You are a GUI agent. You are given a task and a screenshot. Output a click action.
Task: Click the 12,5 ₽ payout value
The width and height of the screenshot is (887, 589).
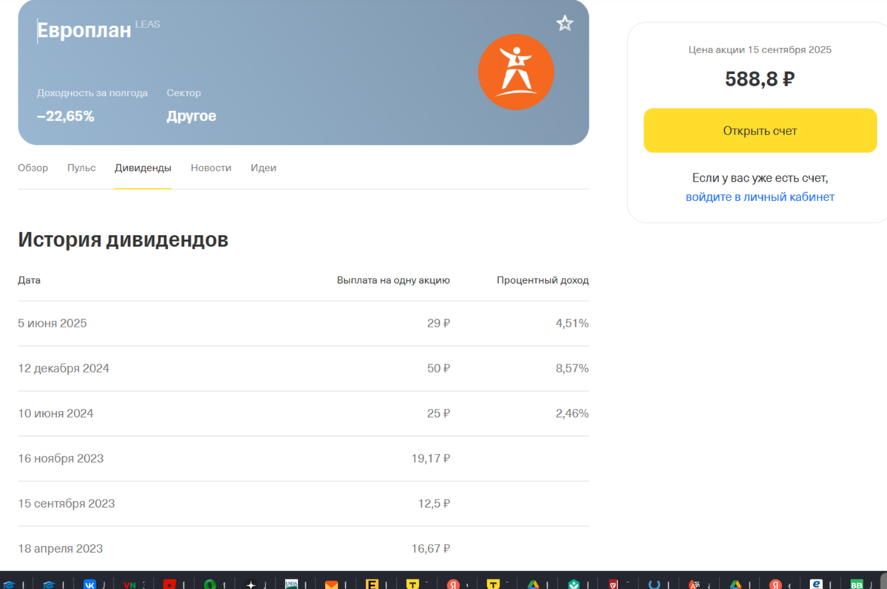(x=434, y=504)
